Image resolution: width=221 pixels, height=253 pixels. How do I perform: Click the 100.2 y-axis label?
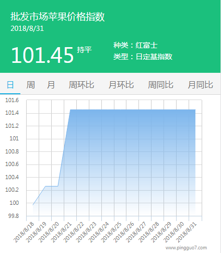coord(12,190)
